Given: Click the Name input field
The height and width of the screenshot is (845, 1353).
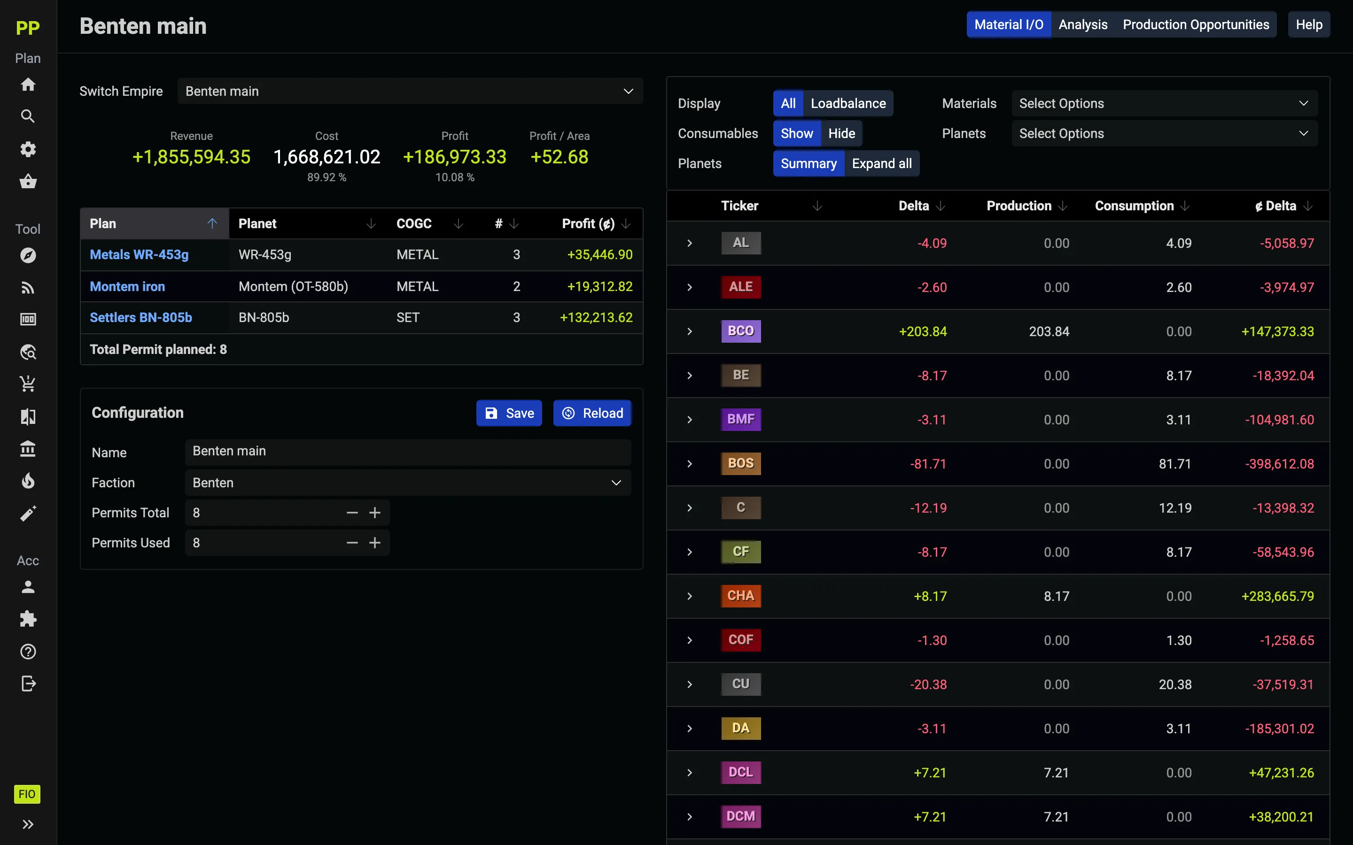Looking at the screenshot, I should [x=408, y=452].
